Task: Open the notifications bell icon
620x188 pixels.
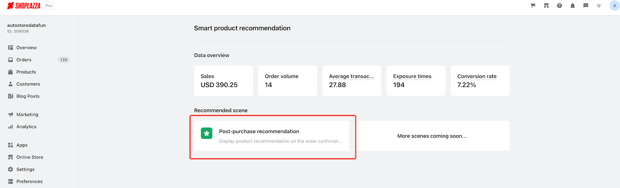Action: (x=573, y=5)
